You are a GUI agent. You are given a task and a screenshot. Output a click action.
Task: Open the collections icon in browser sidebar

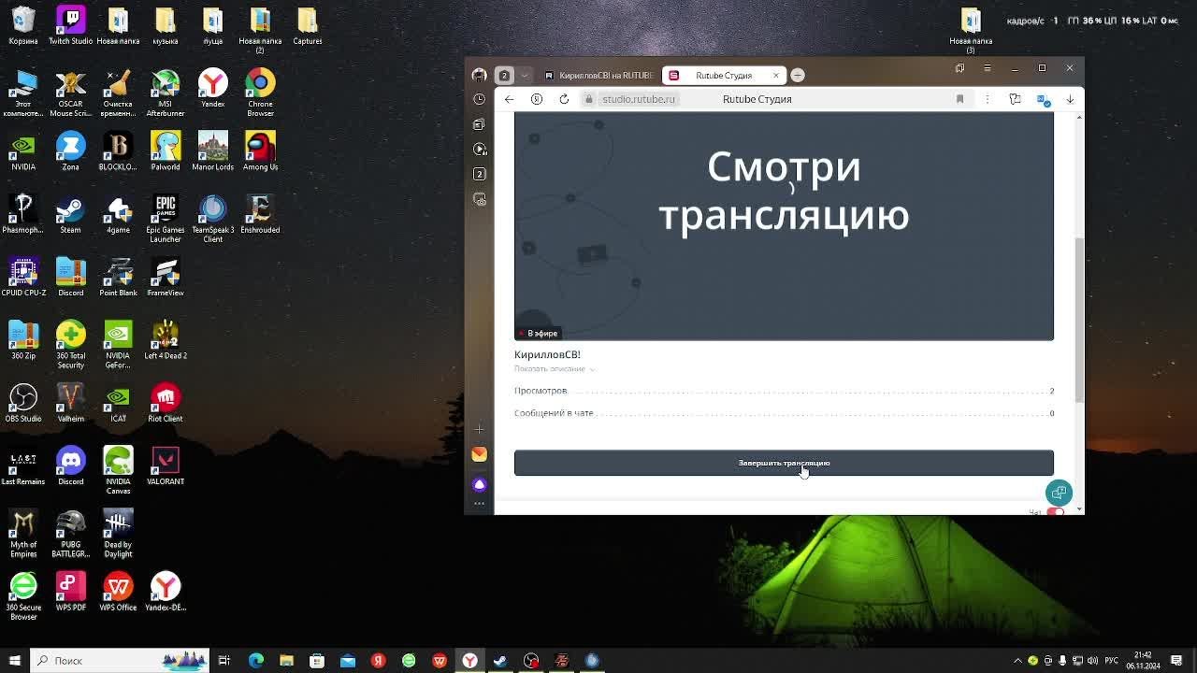pyautogui.click(x=480, y=124)
